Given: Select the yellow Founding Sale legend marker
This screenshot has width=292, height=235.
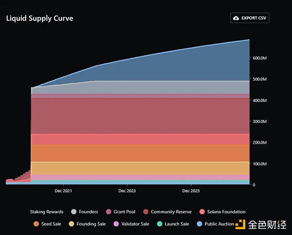Looking at the screenshot, I should 72,224.
